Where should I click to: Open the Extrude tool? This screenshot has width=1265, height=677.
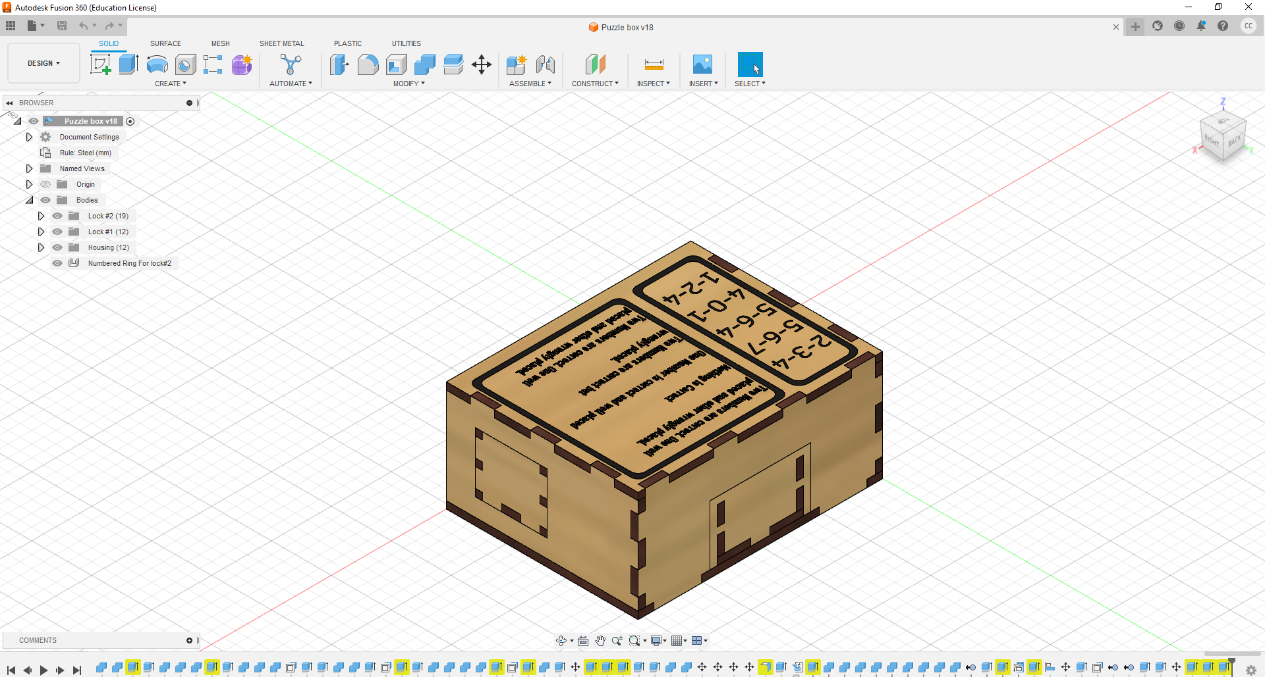pyautogui.click(x=127, y=64)
